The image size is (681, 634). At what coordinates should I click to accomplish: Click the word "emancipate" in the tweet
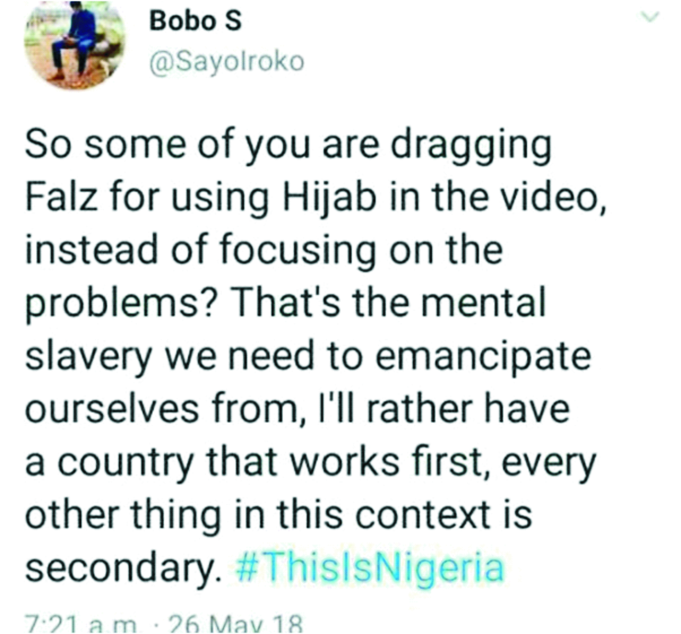(x=483, y=358)
